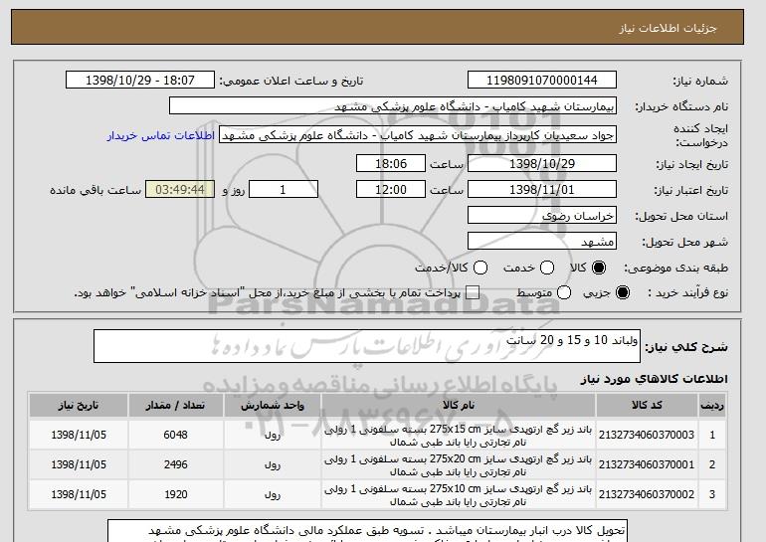This screenshot has height=542, width=766.
Task: Click the نام کالا column header
Action: coord(459,406)
